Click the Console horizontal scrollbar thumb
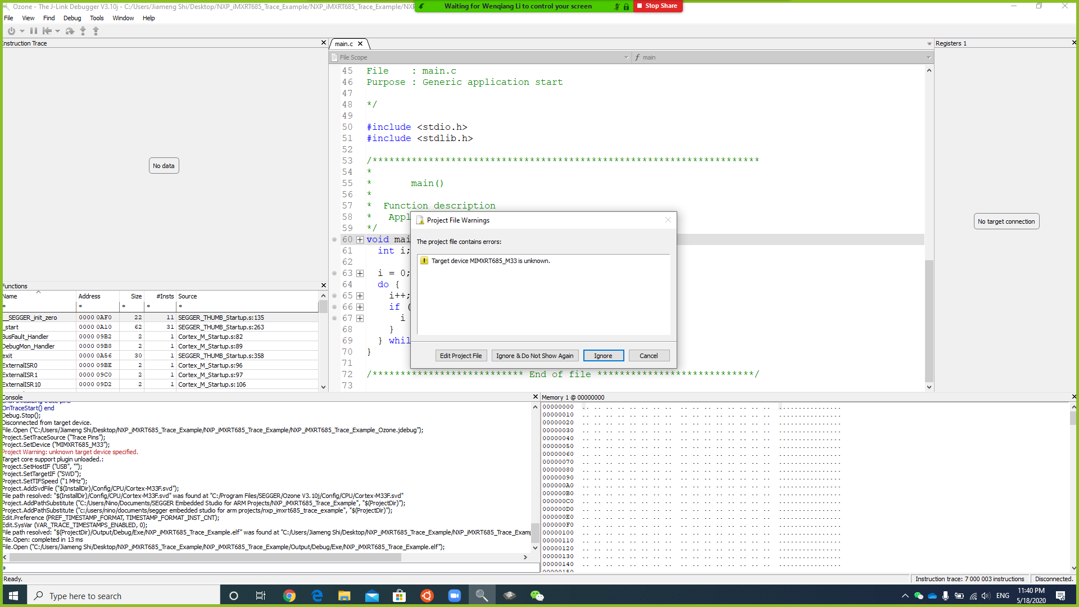 point(206,557)
